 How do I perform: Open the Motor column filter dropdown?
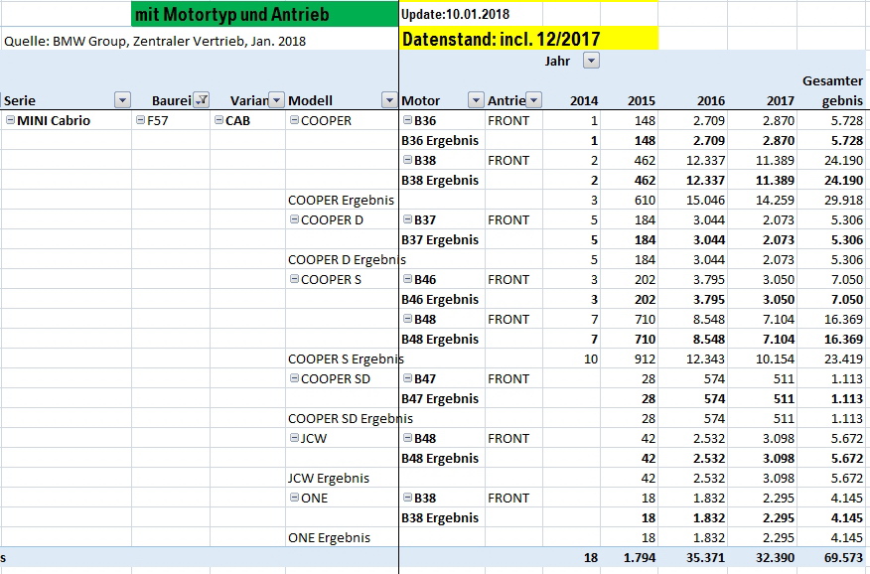click(x=476, y=100)
